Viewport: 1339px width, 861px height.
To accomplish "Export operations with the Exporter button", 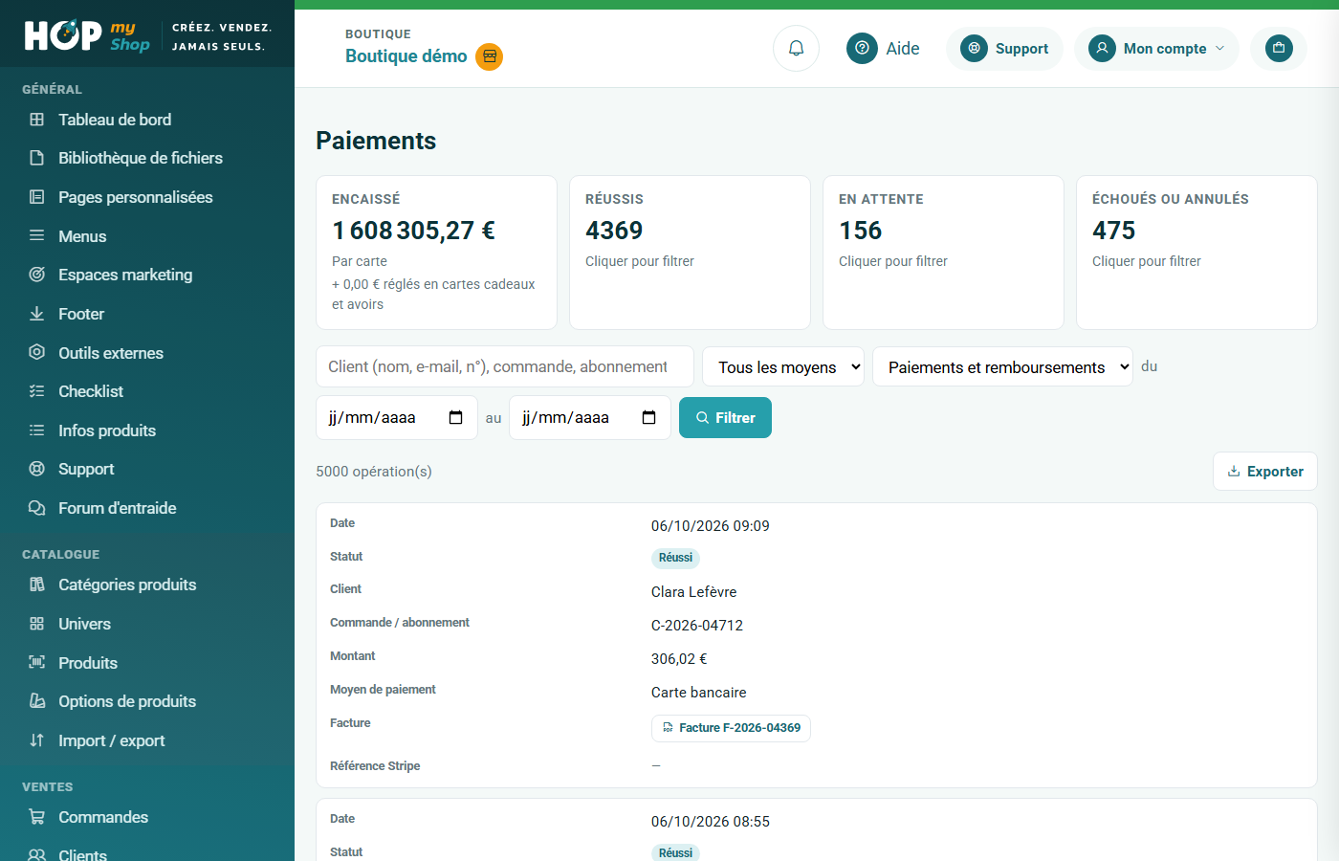I will pyautogui.click(x=1264, y=471).
